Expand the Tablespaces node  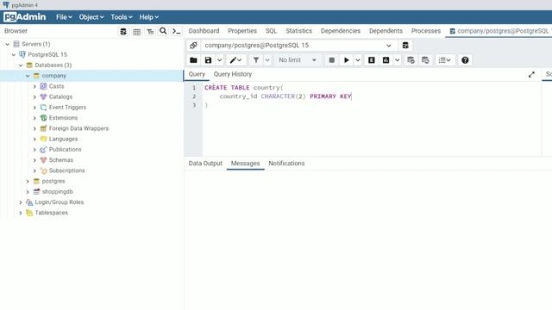[x=21, y=213]
